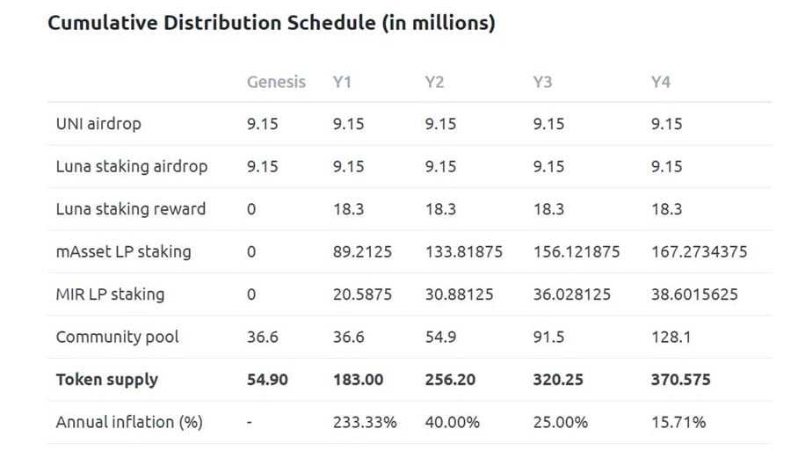Viewport: 791px width, 465px height.
Task: Select the Y4 column header
Action: coord(661,82)
